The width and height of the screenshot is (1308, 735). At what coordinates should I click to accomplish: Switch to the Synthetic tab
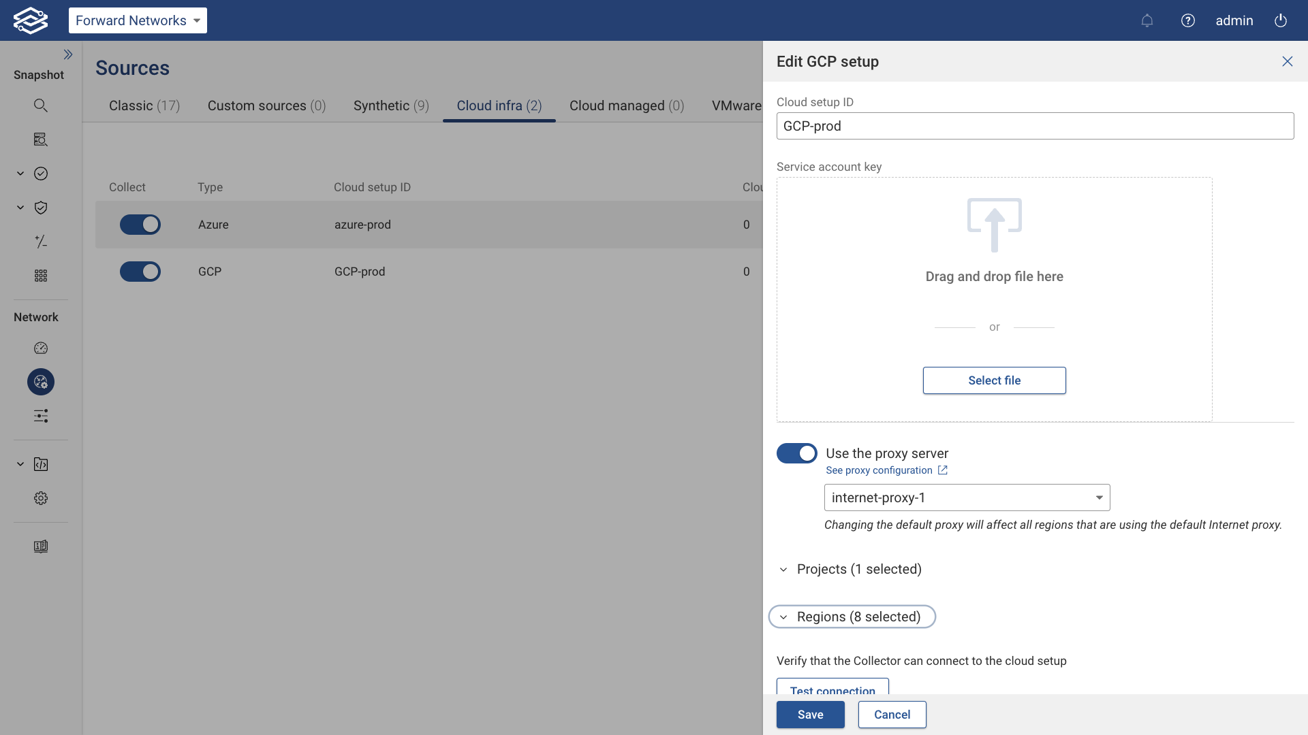(x=391, y=105)
